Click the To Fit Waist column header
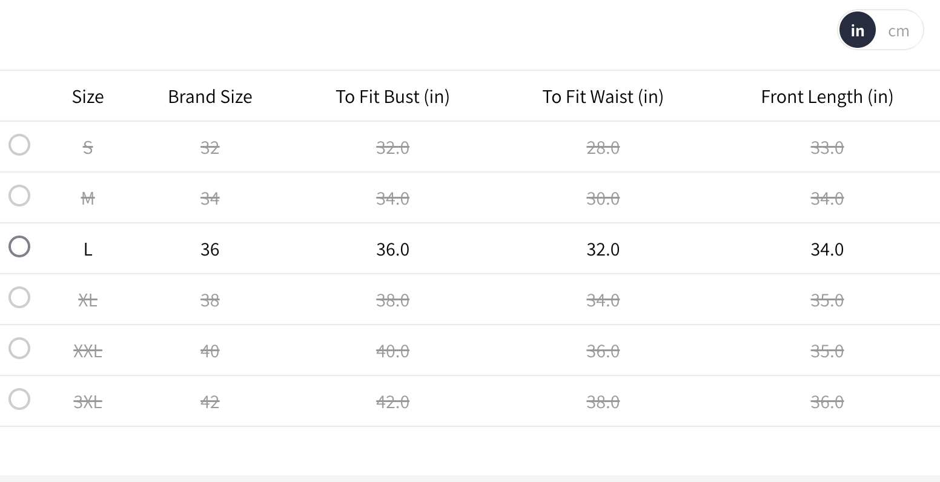 [x=603, y=97]
